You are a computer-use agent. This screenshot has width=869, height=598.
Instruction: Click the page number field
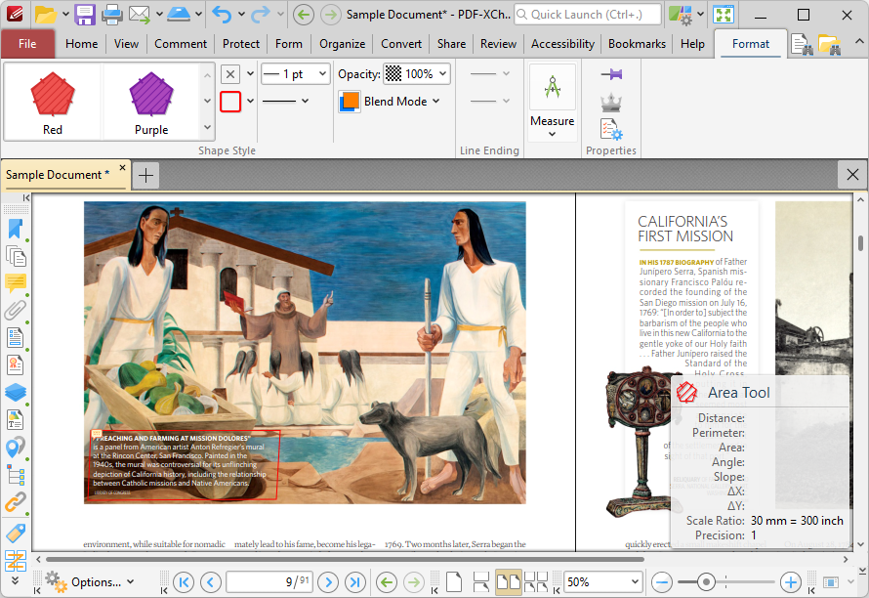[x=269, y=582]
